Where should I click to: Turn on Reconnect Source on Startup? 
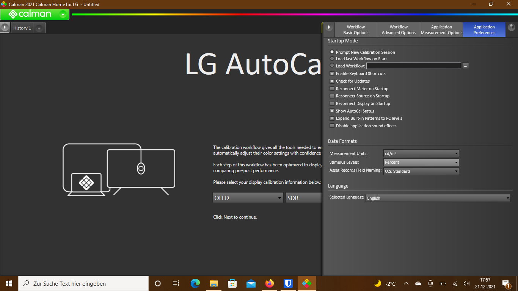[x=332, y=96]
